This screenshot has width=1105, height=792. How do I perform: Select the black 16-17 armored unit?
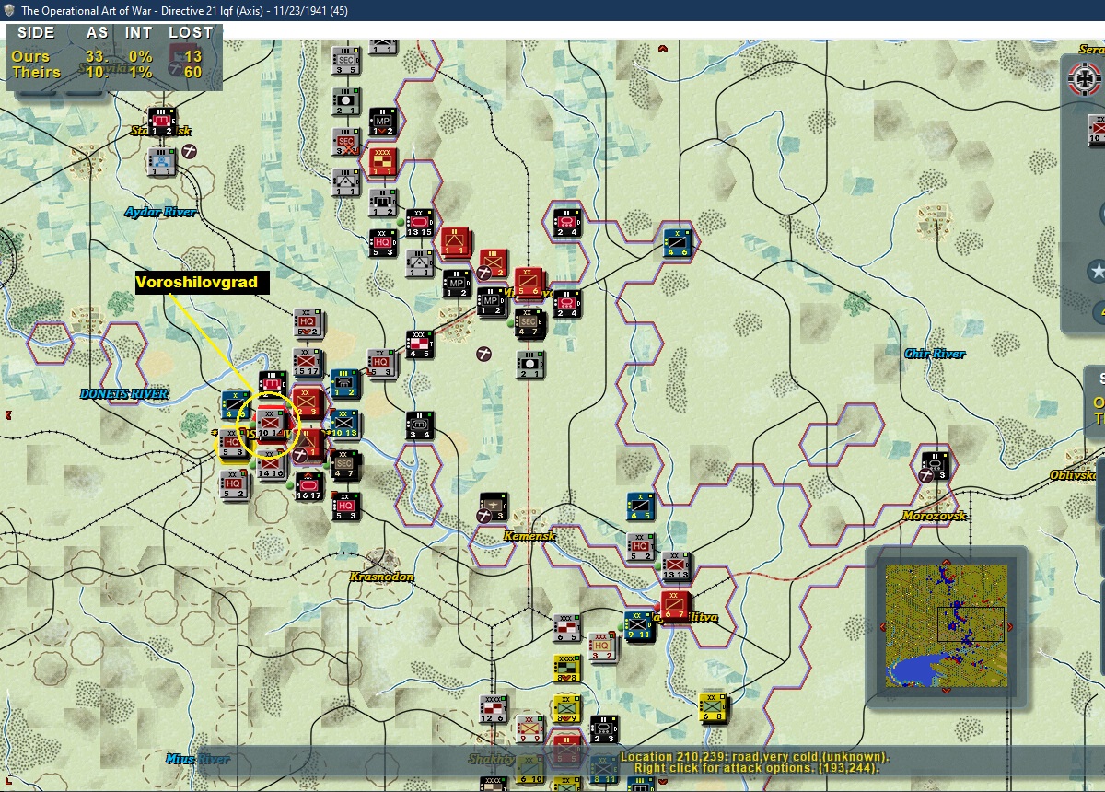(x=309, y=486)
